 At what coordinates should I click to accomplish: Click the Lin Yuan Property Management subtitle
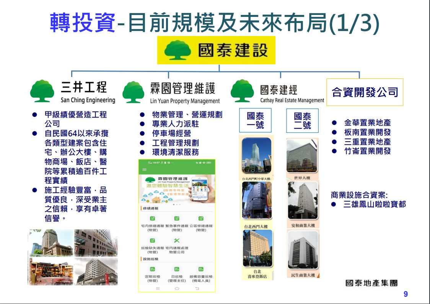[x=185, y=101]
